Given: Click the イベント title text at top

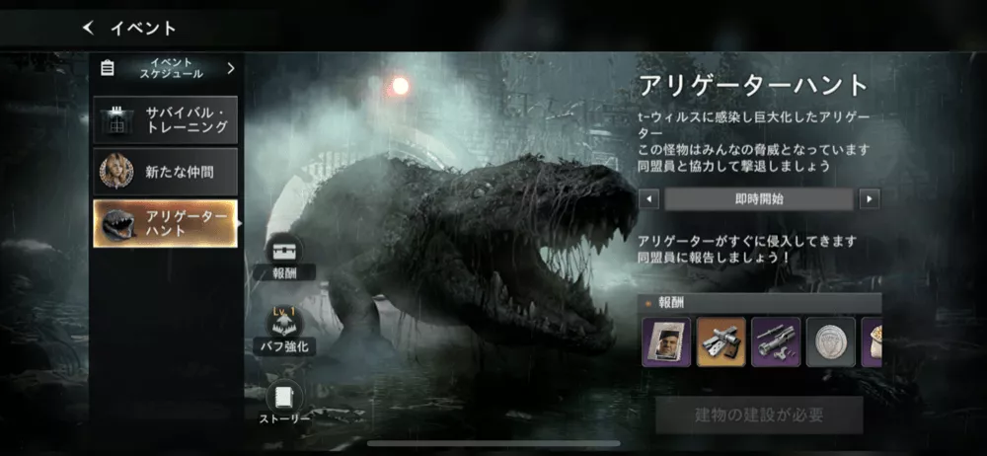Looking at the screenshot, I should pos(144,28).
